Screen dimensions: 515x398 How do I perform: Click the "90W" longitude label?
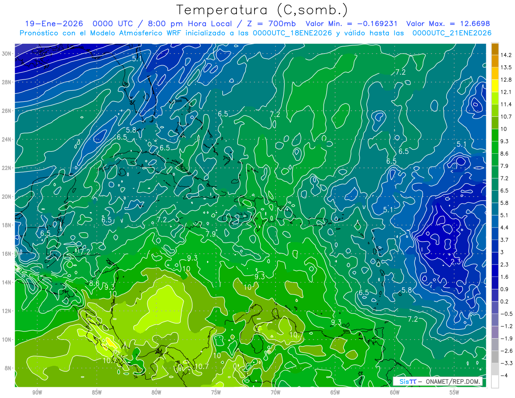click(x=37, y=392)
